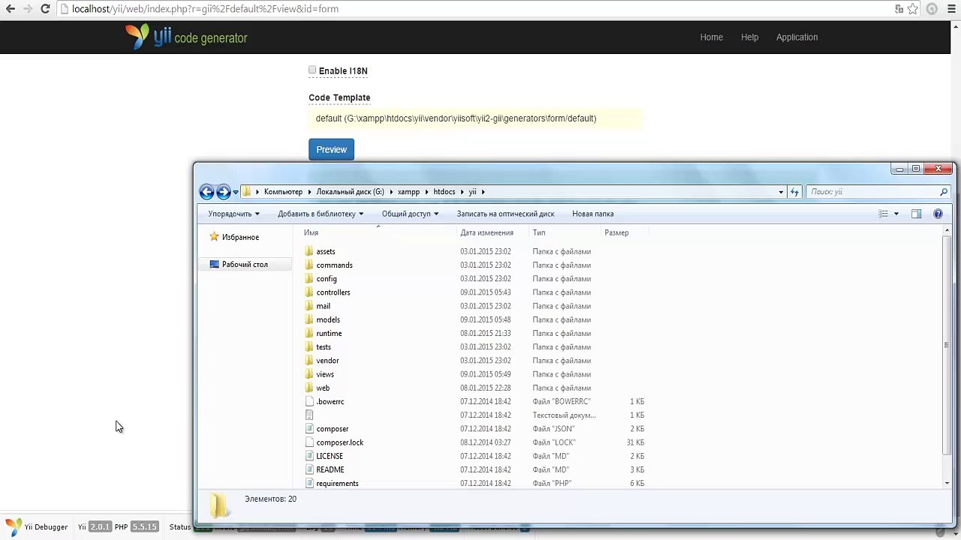Click htdocs in the breadcrumb path
This screenshot has height=540, width=961.
tap(444, 192)
